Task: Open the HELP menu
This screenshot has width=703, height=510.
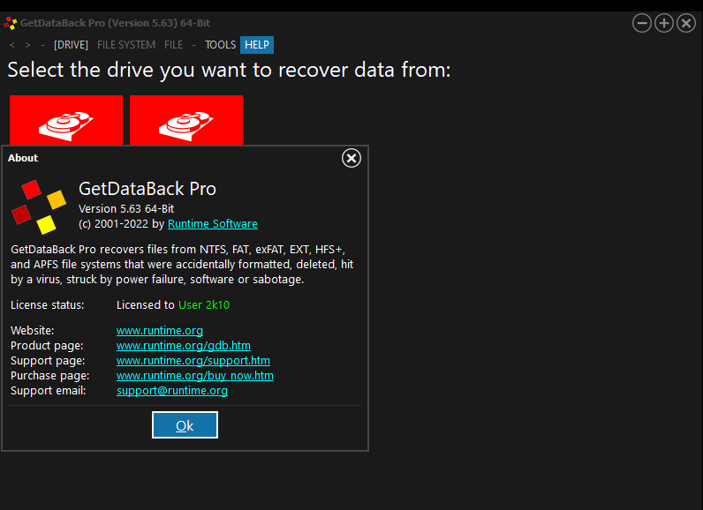Action: coord(257,45)
